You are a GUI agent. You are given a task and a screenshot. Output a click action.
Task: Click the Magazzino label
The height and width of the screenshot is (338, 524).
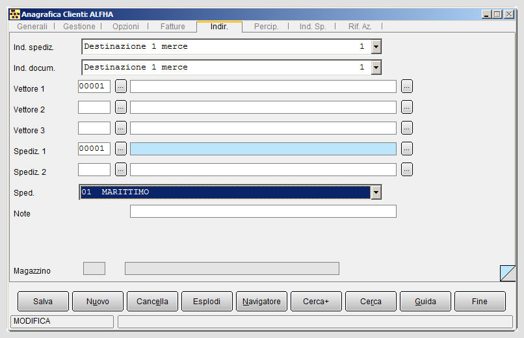point(32,271)
